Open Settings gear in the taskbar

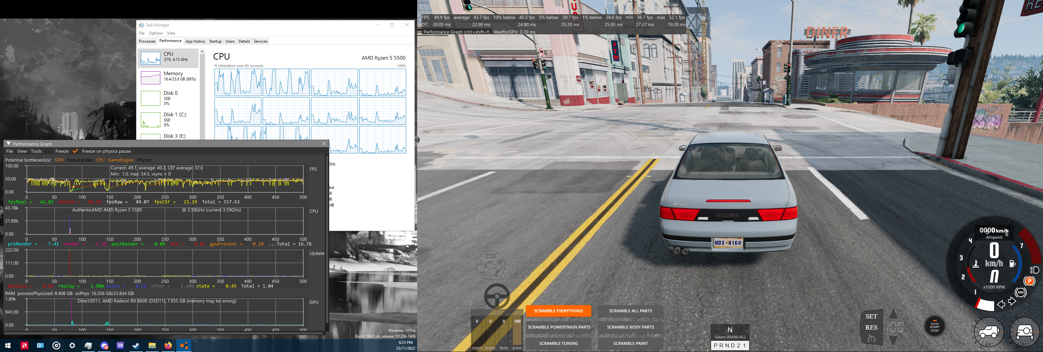pyautogui.click(x=72, y=345)
